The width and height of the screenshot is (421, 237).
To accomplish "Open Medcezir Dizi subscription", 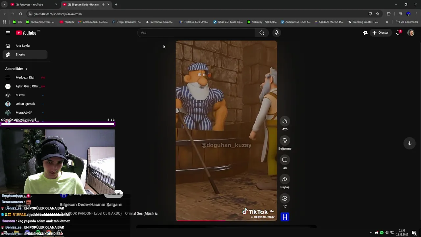I will [25, 78].
